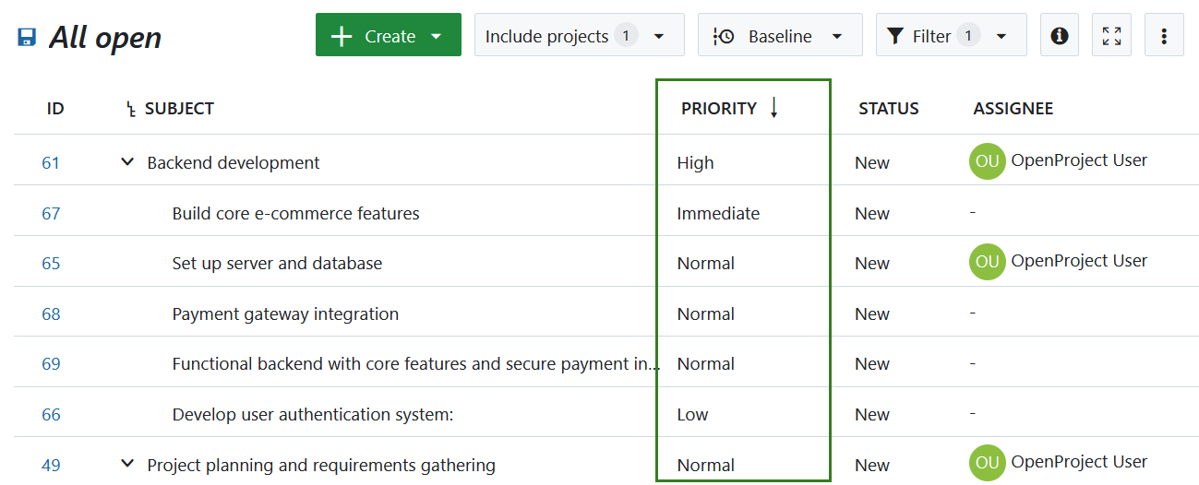The image size is (1199, 485).
Task: Open the Baseline dropdown
Action: [x=779, y=36]
